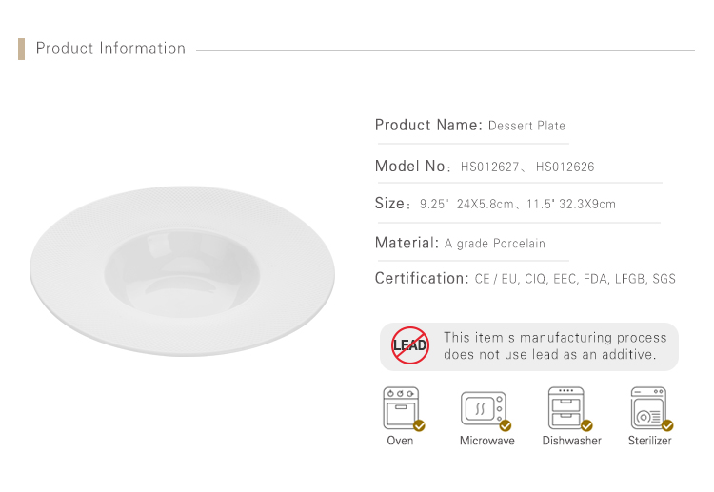Screen dimensions: 714x492
Task: Click model number HS012626
Action: 565,167
